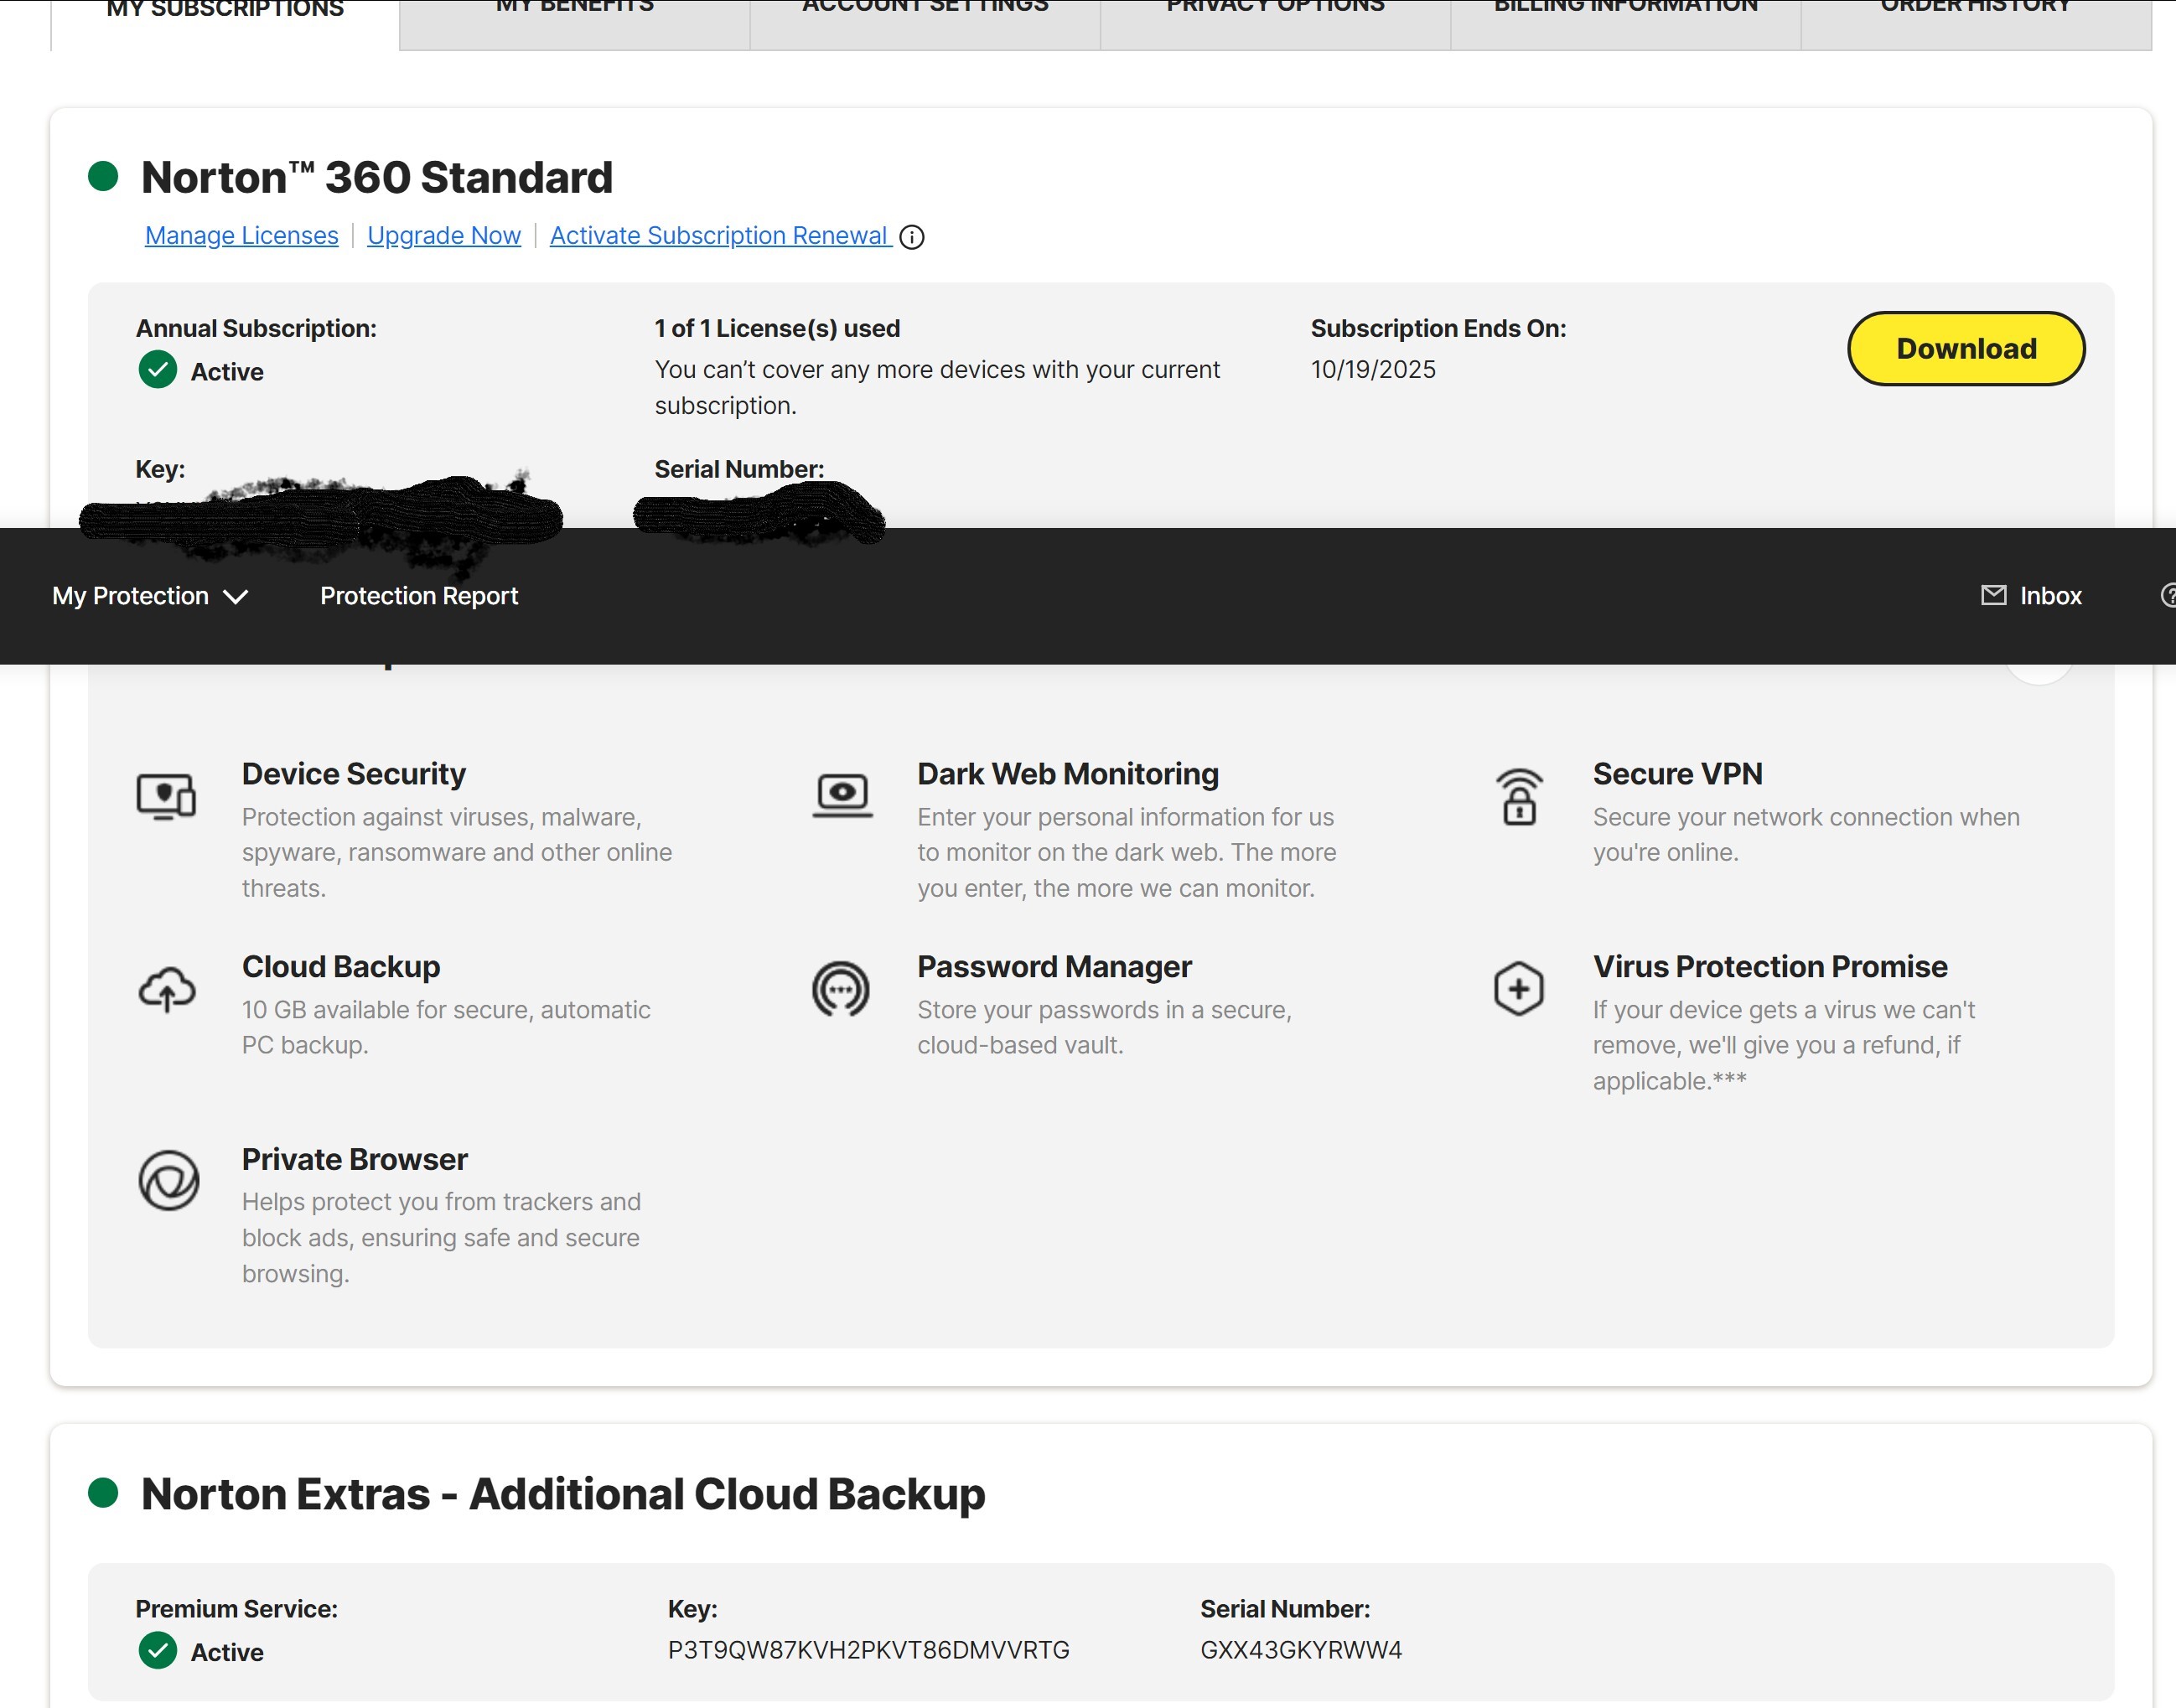Click the Secure VPN lock icon
This screenshot has height=1708, width=2176.
click(1519, 796)
